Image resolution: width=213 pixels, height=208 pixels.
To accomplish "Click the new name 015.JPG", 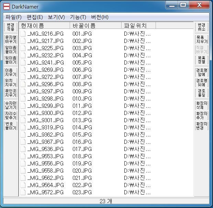I will coord(82,135).
